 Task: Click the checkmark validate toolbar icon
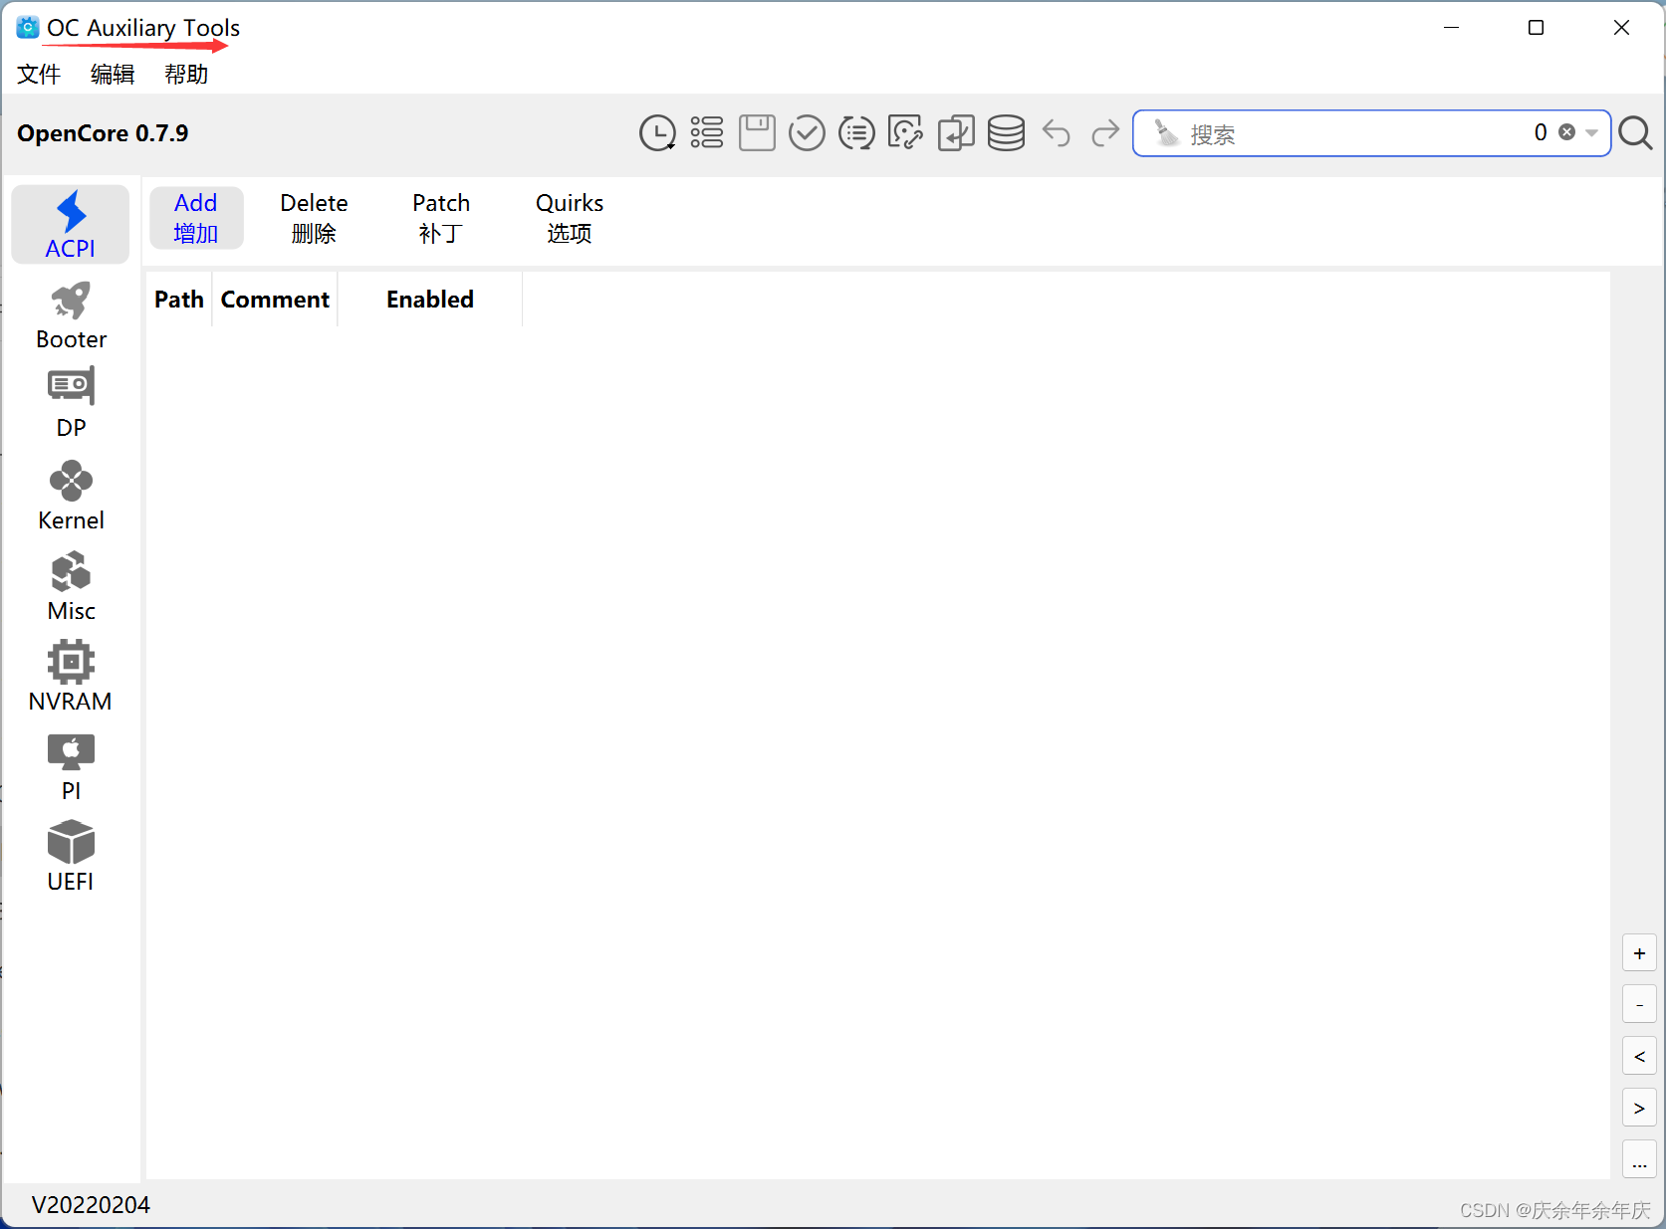[x=807, y=133]
